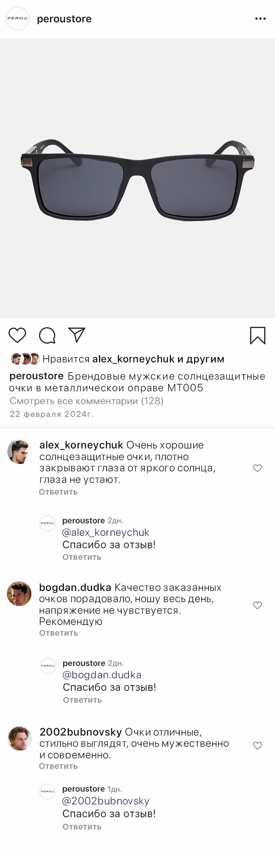Like 2002bubnovsky's comment

257,746
